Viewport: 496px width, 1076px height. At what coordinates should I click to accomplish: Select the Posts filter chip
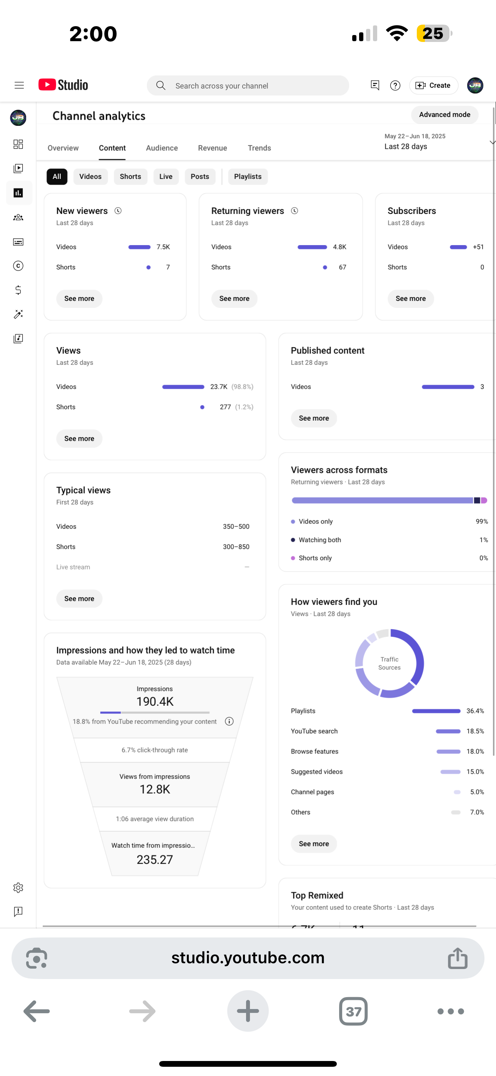click(x=200, y=177)
